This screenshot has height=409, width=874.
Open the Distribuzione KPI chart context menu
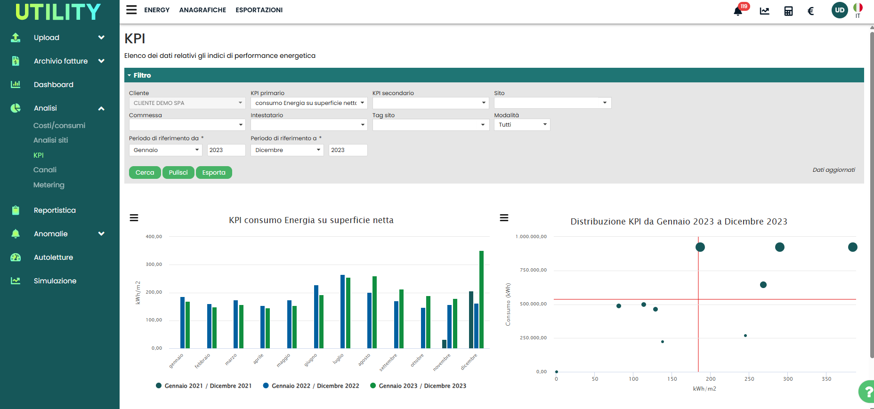tap(504, 218)
